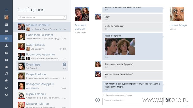Image resolution: width=193 pixels, height=108 pixels.
Task: Click the unread badge 2 on Клеопатра
Action: (64, 64)
